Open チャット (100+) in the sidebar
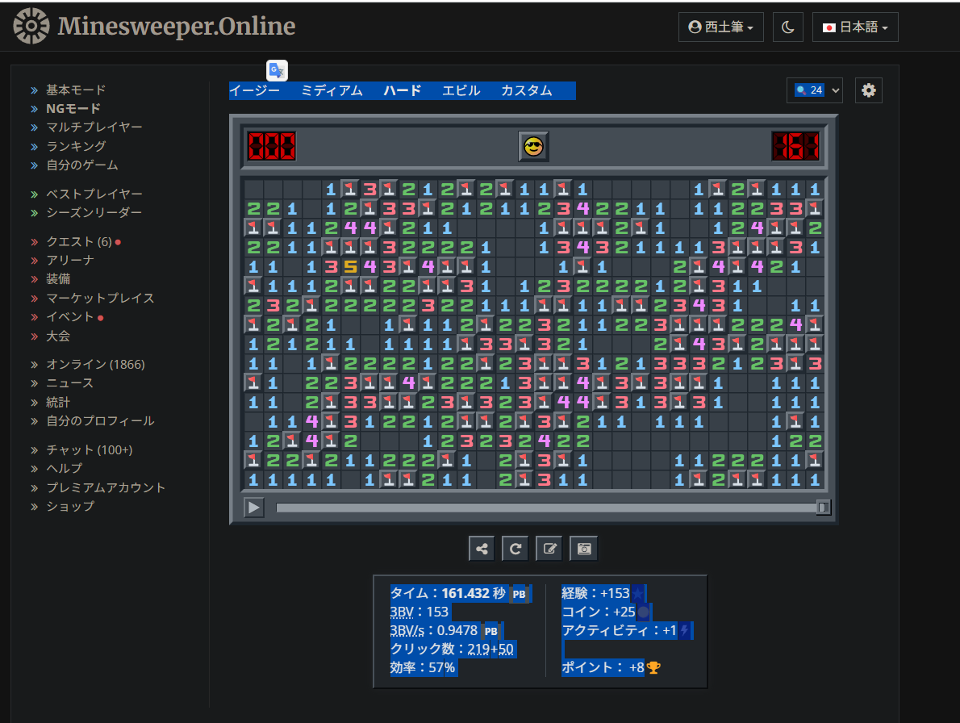This screenshot has height=723, width=960. [90, 449]
